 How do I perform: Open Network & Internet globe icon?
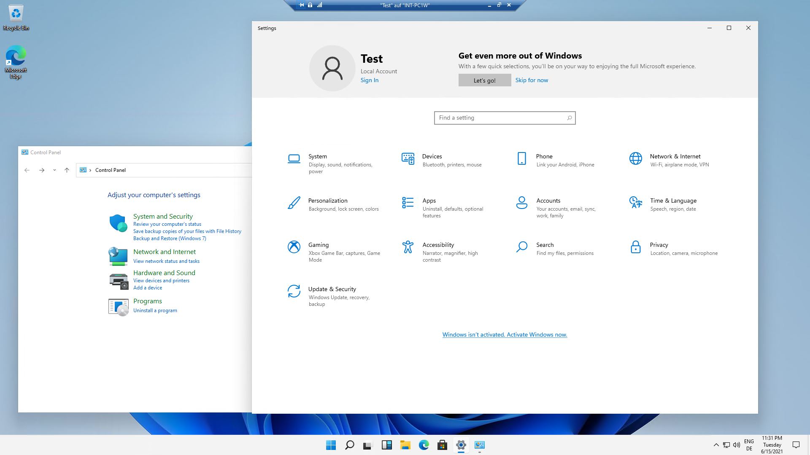click(636, 159)
